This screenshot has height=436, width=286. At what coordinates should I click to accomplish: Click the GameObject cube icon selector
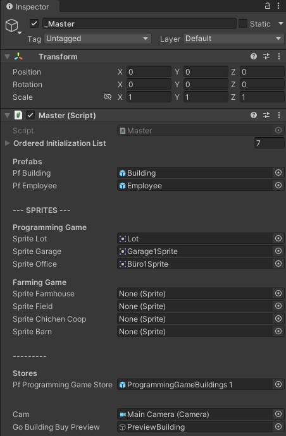pyautogui.click(x=13, y=26)
